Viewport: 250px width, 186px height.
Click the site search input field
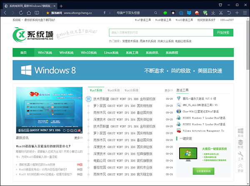pos(161,32)
